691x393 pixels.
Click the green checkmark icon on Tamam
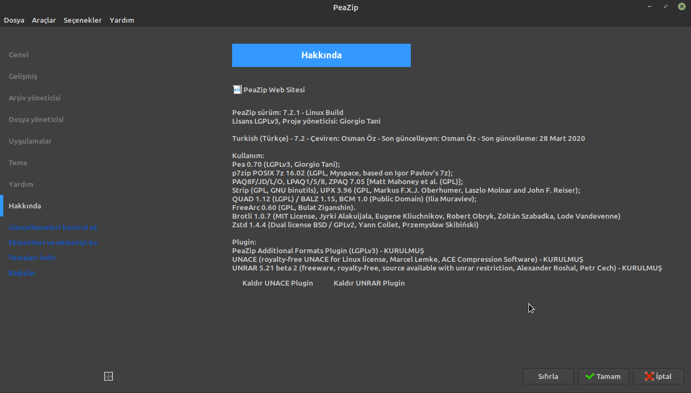coord(590,376)
